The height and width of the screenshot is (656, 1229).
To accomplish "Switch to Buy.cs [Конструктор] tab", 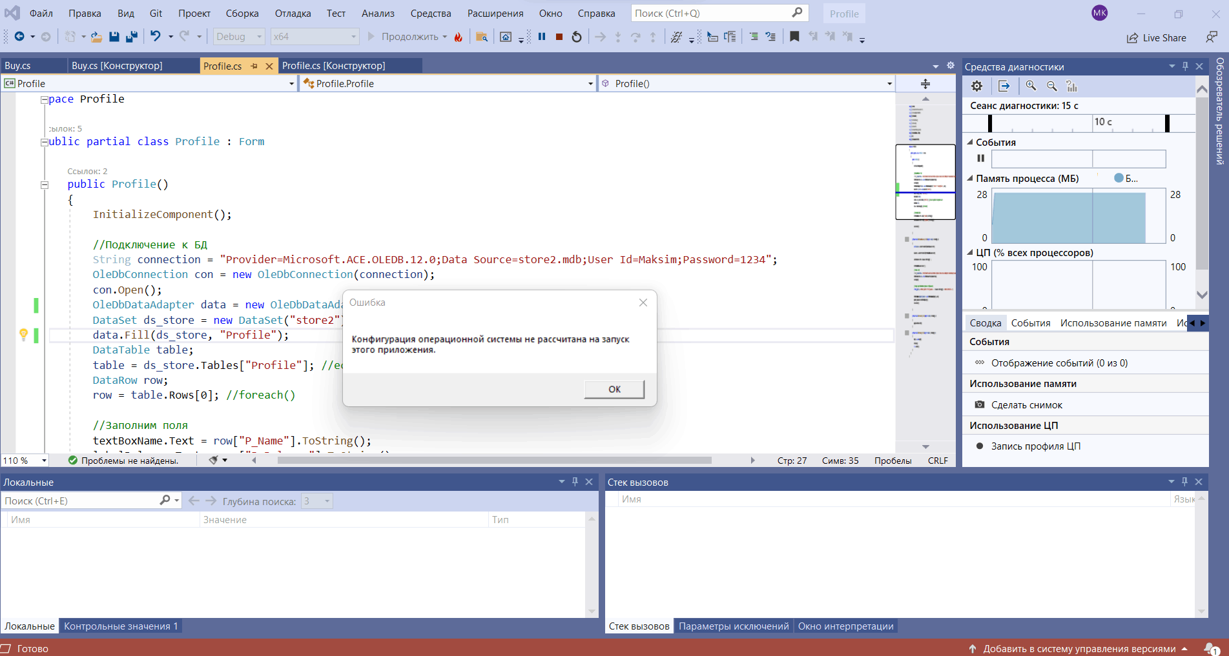I will point(117,66).
